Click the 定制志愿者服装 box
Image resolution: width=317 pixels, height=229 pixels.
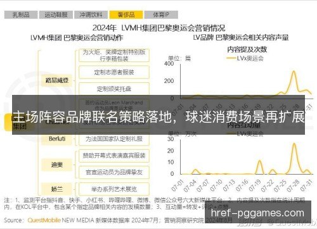[x=114, y=72]
